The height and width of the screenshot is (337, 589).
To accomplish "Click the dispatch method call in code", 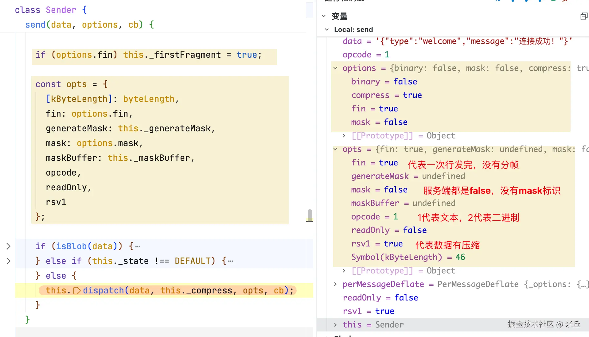I will pos(103,291).
